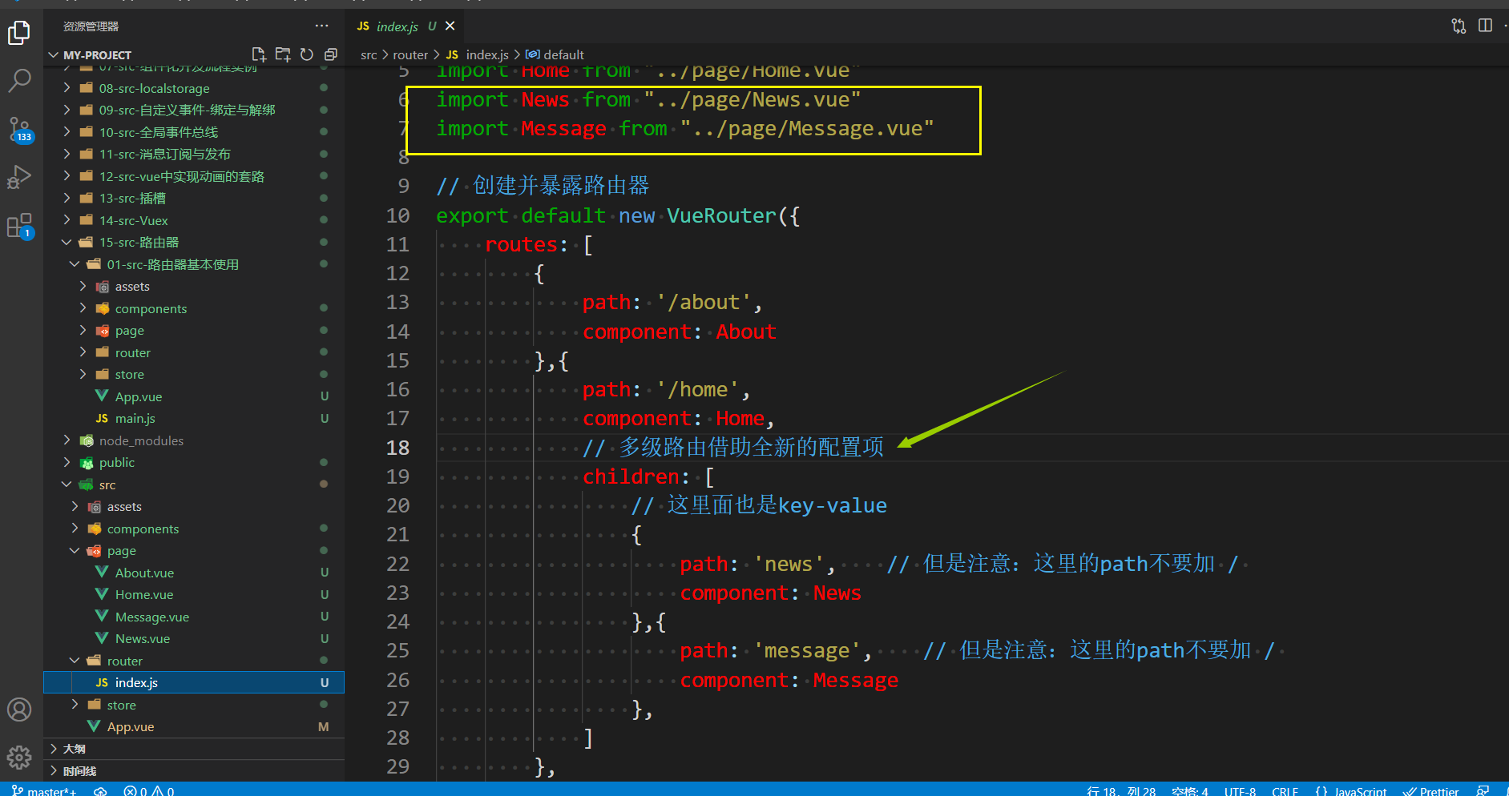Image resolution: width=1509 pixels, height=796 pixels.
Task: Expand the 14-src-Vuex folder
Action: pos(194,220)
